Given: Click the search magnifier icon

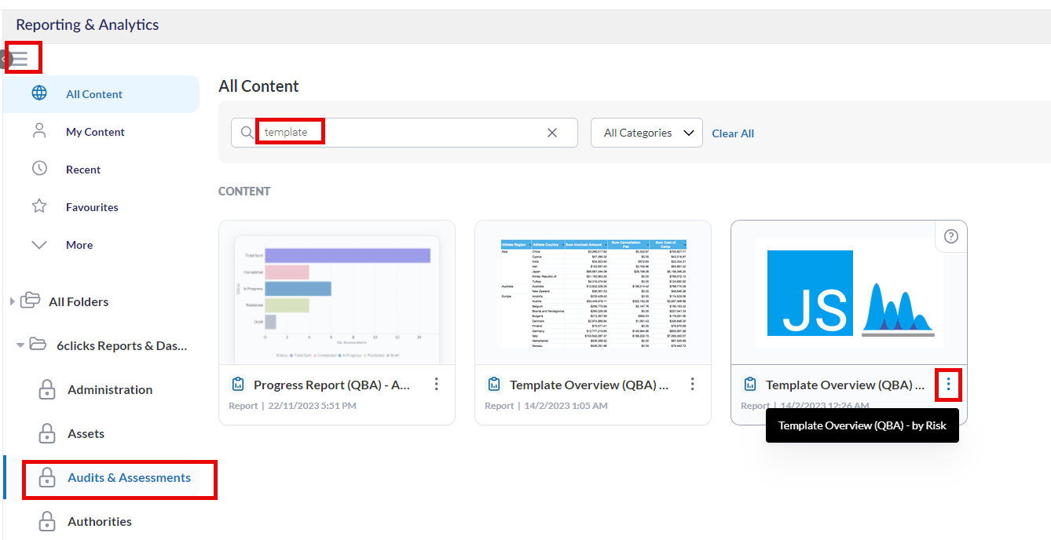Looking at the screenshot, I should [247, 133].
